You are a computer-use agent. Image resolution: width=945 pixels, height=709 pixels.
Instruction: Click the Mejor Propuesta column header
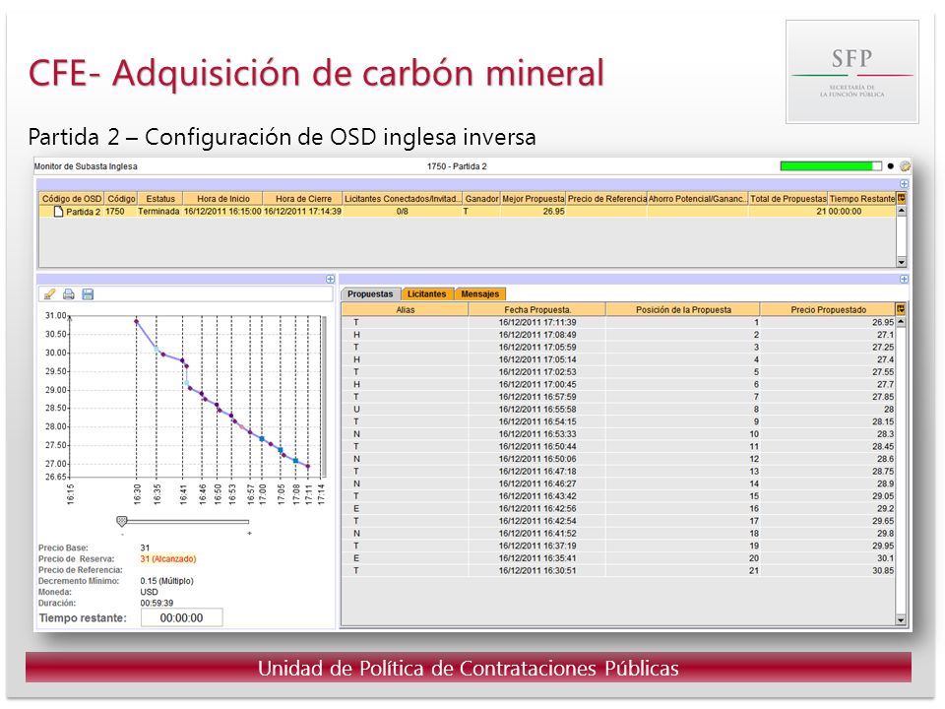(x=534, y=198)
